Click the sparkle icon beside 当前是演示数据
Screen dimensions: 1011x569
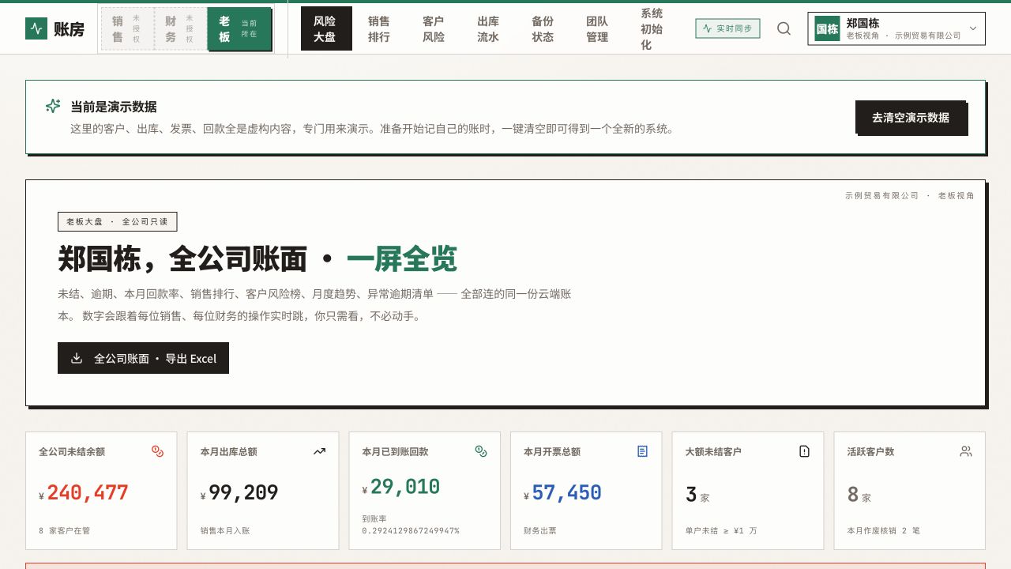pos(53,106)
